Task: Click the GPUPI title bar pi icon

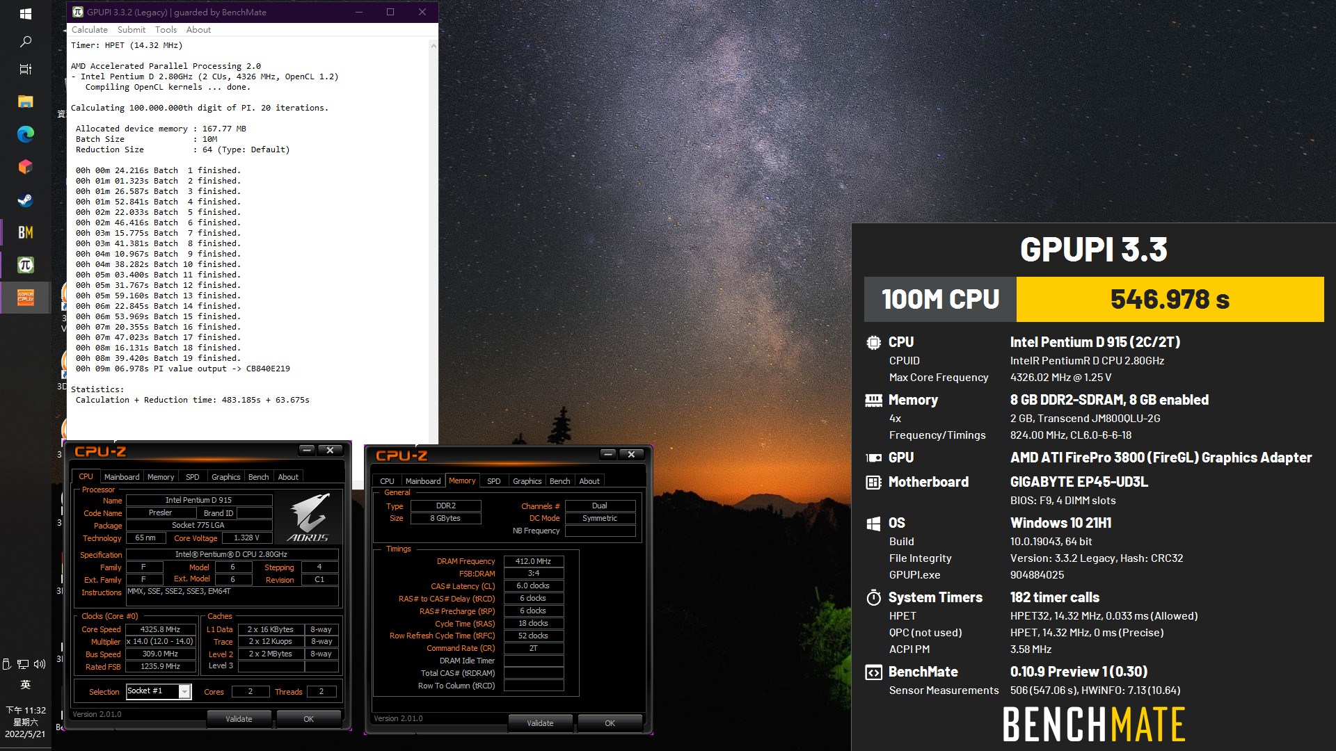Action: coord(77,12)
